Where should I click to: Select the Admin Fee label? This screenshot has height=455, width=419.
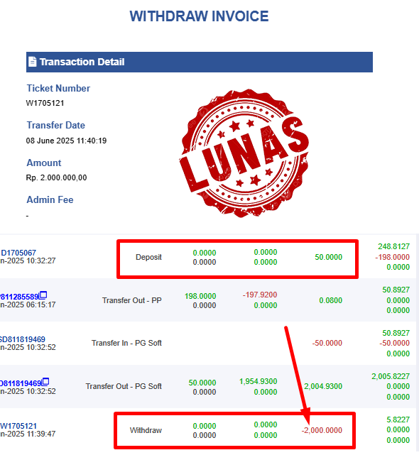click(x=50, y=199)
